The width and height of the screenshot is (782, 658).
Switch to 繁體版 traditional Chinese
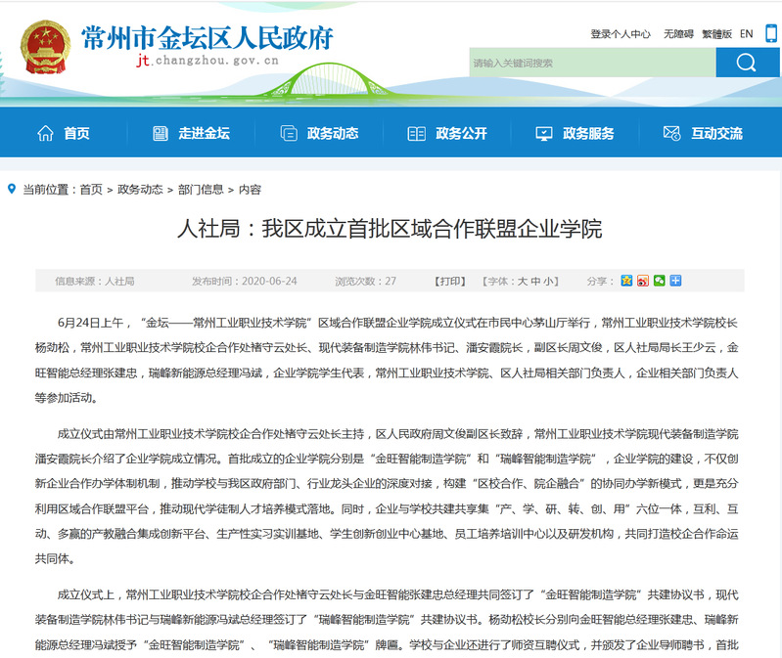pyautogui.click(x=716, y=34)
